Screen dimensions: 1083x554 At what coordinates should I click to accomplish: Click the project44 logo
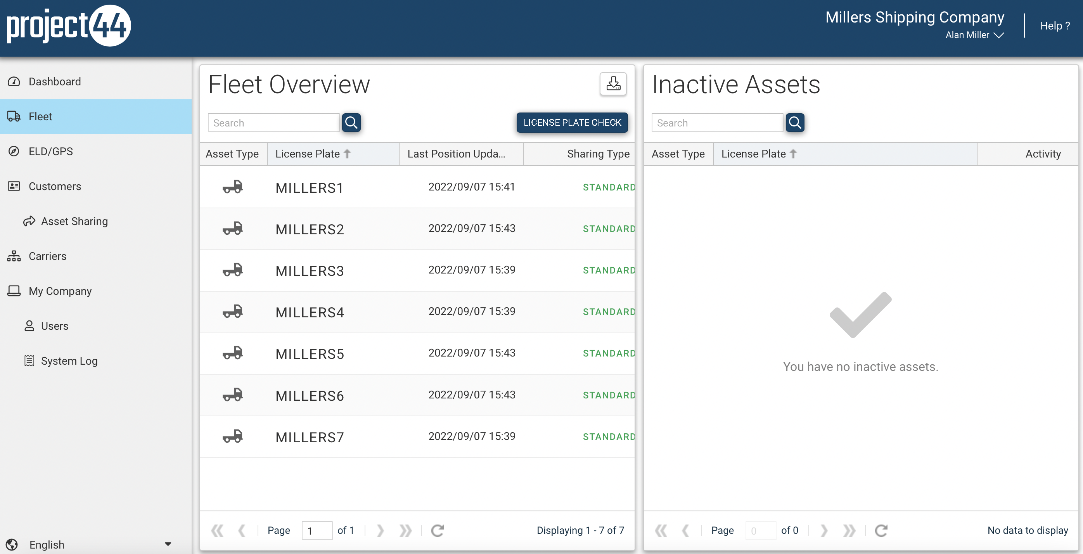[x=69, y=25]
